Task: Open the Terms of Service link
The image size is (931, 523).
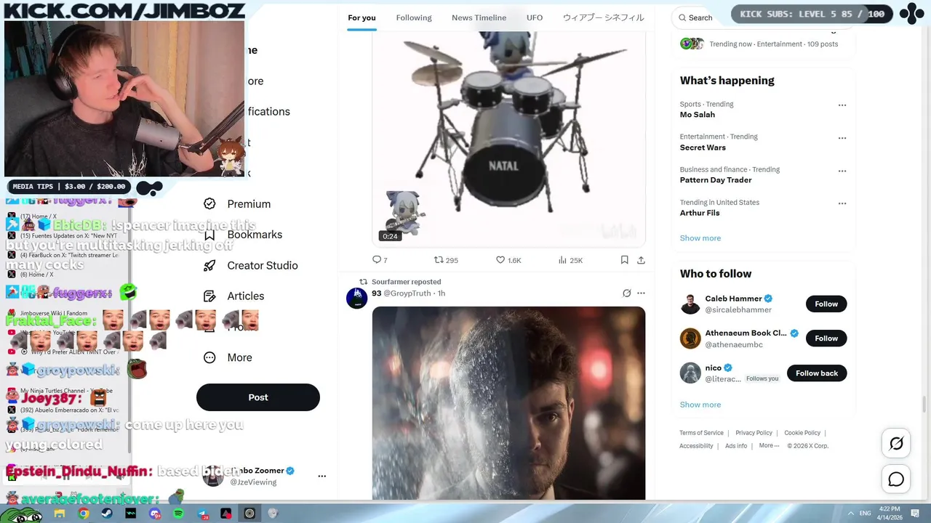Action: click(701, 433)
